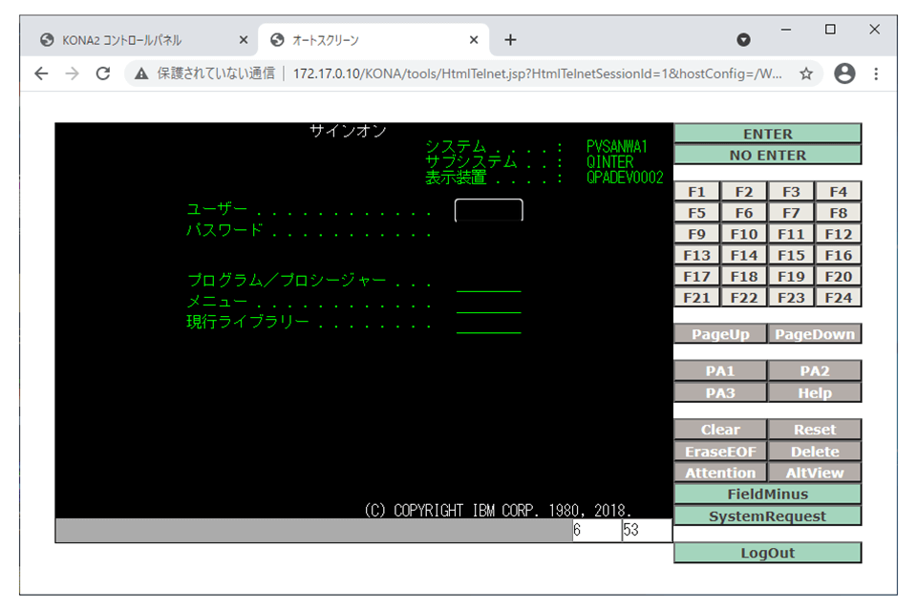
Task: Click the F6 key button
Action: pyautogui.click(x=744, y=213)
